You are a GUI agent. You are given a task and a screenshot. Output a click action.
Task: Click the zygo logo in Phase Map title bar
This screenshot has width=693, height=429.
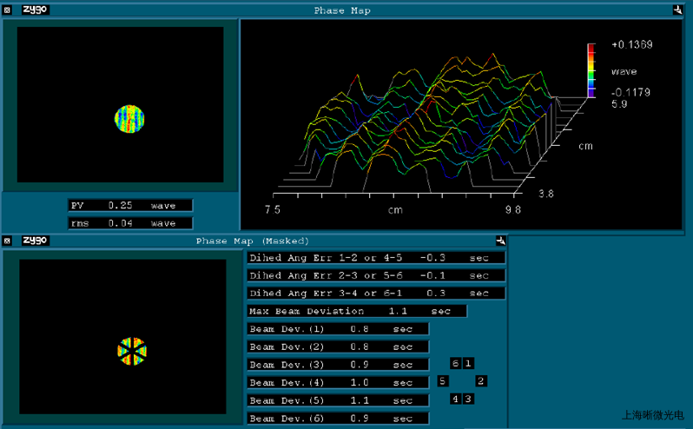point(35,10)
